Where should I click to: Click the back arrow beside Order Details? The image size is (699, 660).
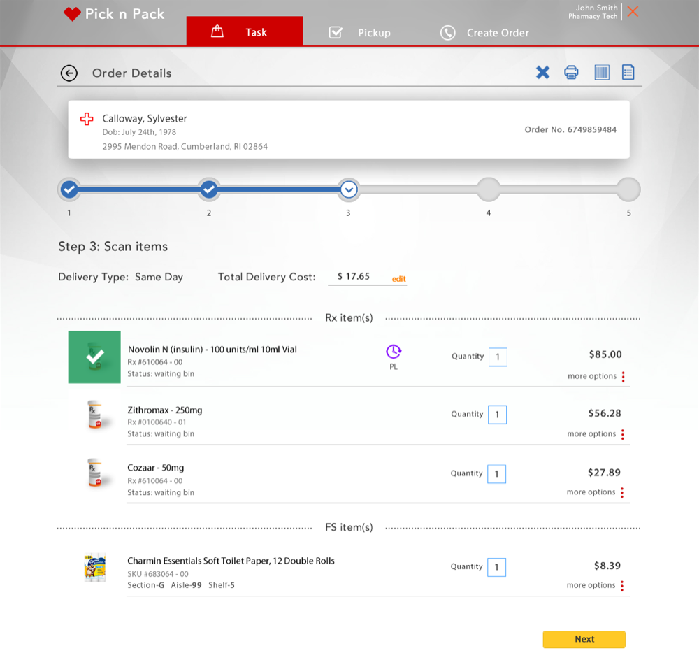click(69, 73)
